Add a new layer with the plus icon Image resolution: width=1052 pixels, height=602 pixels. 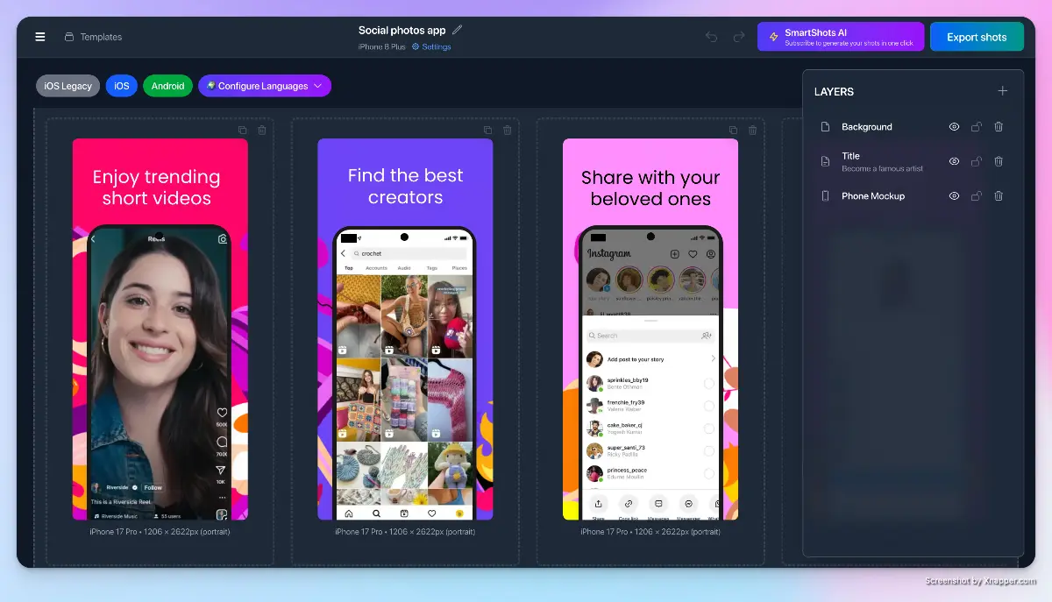tap(1002, 90)
